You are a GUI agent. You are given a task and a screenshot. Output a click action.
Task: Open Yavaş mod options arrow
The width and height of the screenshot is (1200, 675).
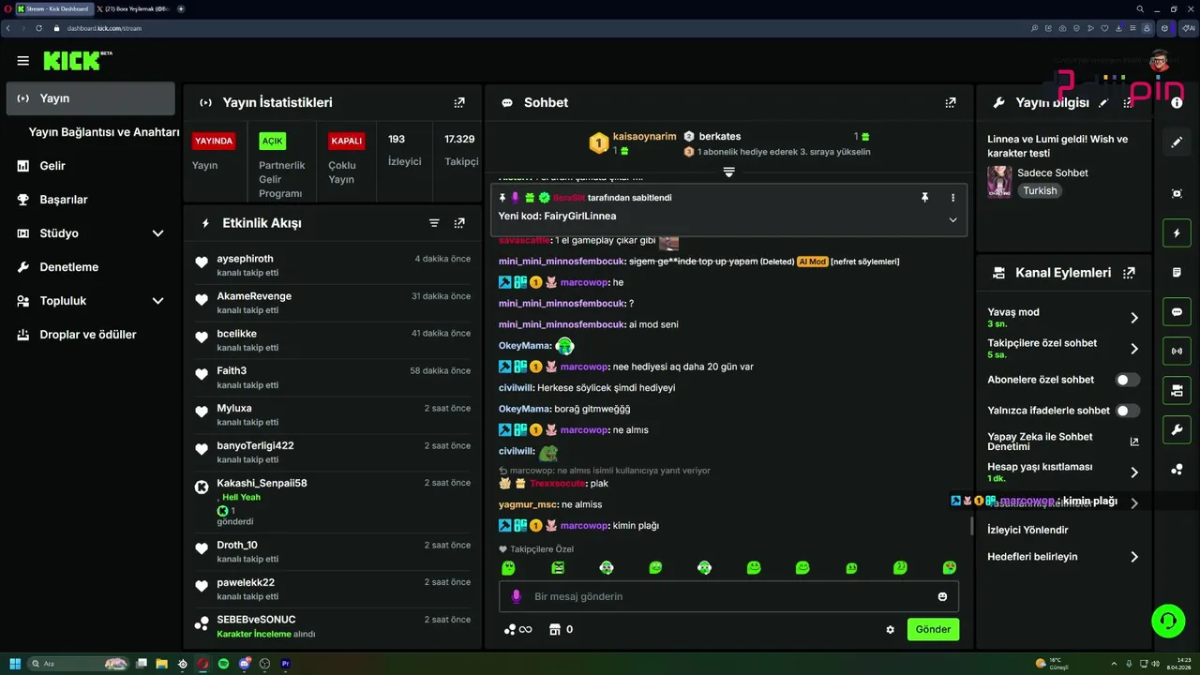1133,318
